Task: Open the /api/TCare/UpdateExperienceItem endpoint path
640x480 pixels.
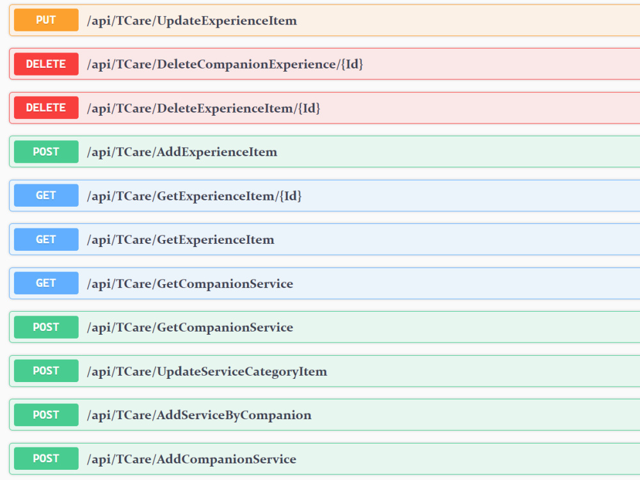Action: [192, 21]
